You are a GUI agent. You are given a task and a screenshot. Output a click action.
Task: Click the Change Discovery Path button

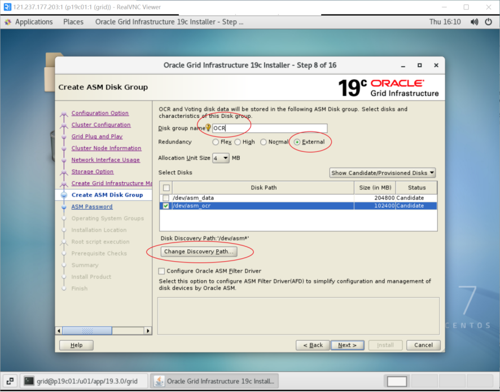[199, 252]
